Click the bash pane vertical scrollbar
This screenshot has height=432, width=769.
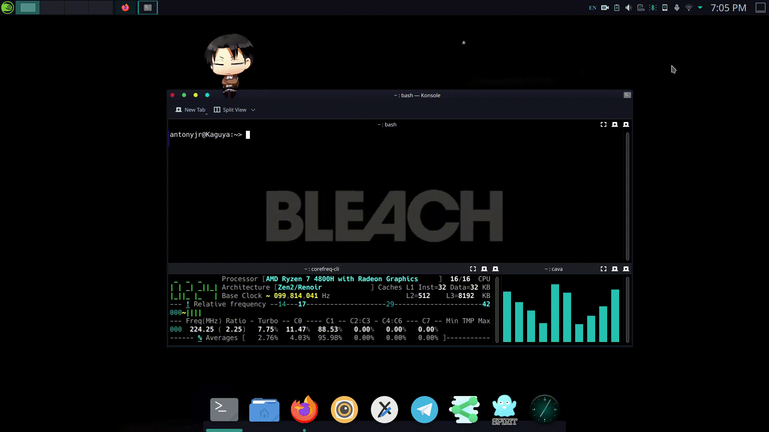point(627,196)
